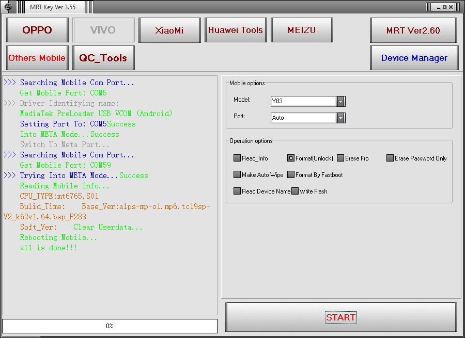The width and height of the screenshot is (465, 338).
Task: Click the 'Reading Mobile Info...' line
Action: click(65, 186)
